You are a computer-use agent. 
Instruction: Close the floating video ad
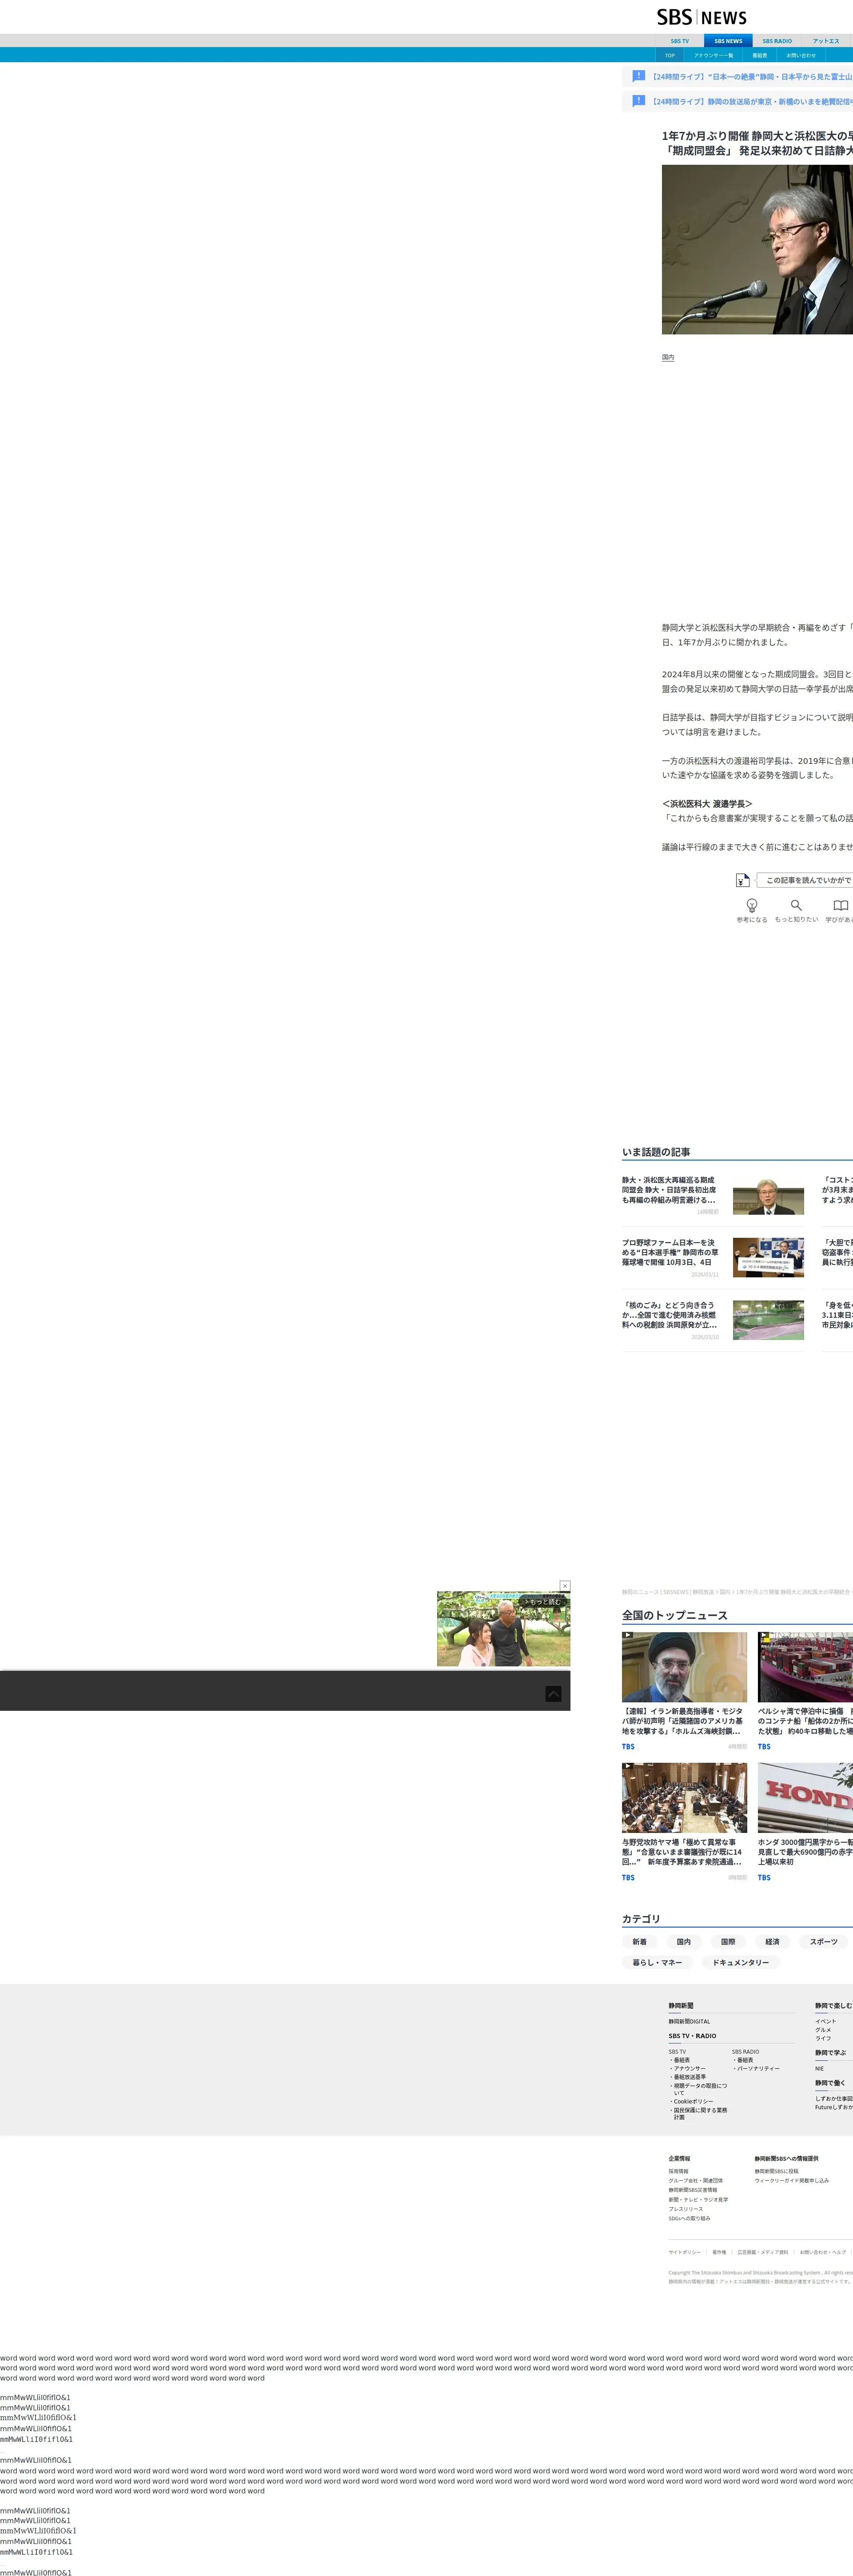point(565,1586)
